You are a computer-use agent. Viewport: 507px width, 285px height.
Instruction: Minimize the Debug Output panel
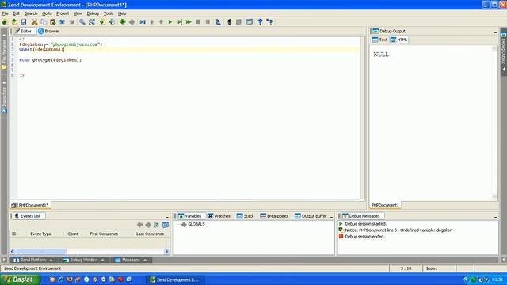click(x=495, y=32)
